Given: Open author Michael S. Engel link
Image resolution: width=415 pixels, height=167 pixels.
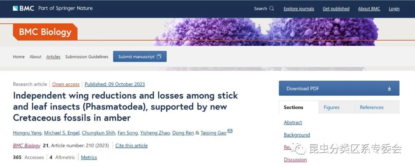Looking at the screenshot, I should click(61, 133).
